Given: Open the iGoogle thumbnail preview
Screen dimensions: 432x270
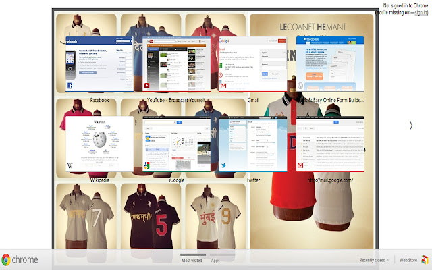Looking at the screenshot, I should point(176,144).
